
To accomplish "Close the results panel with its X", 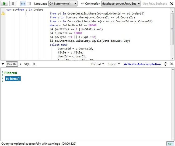I will click(x=171, y=64).
